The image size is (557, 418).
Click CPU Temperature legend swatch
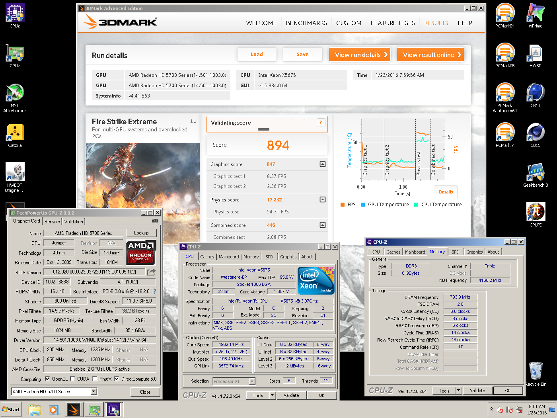tap(416, 205)
